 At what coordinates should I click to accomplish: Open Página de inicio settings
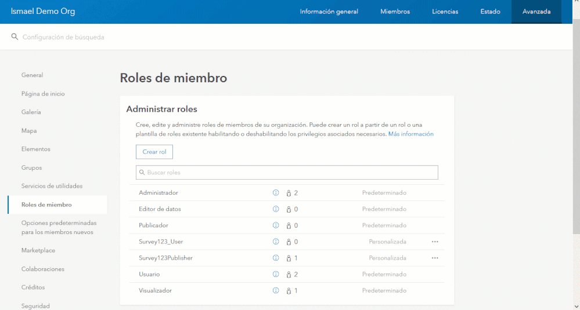(x=43, y=94)
